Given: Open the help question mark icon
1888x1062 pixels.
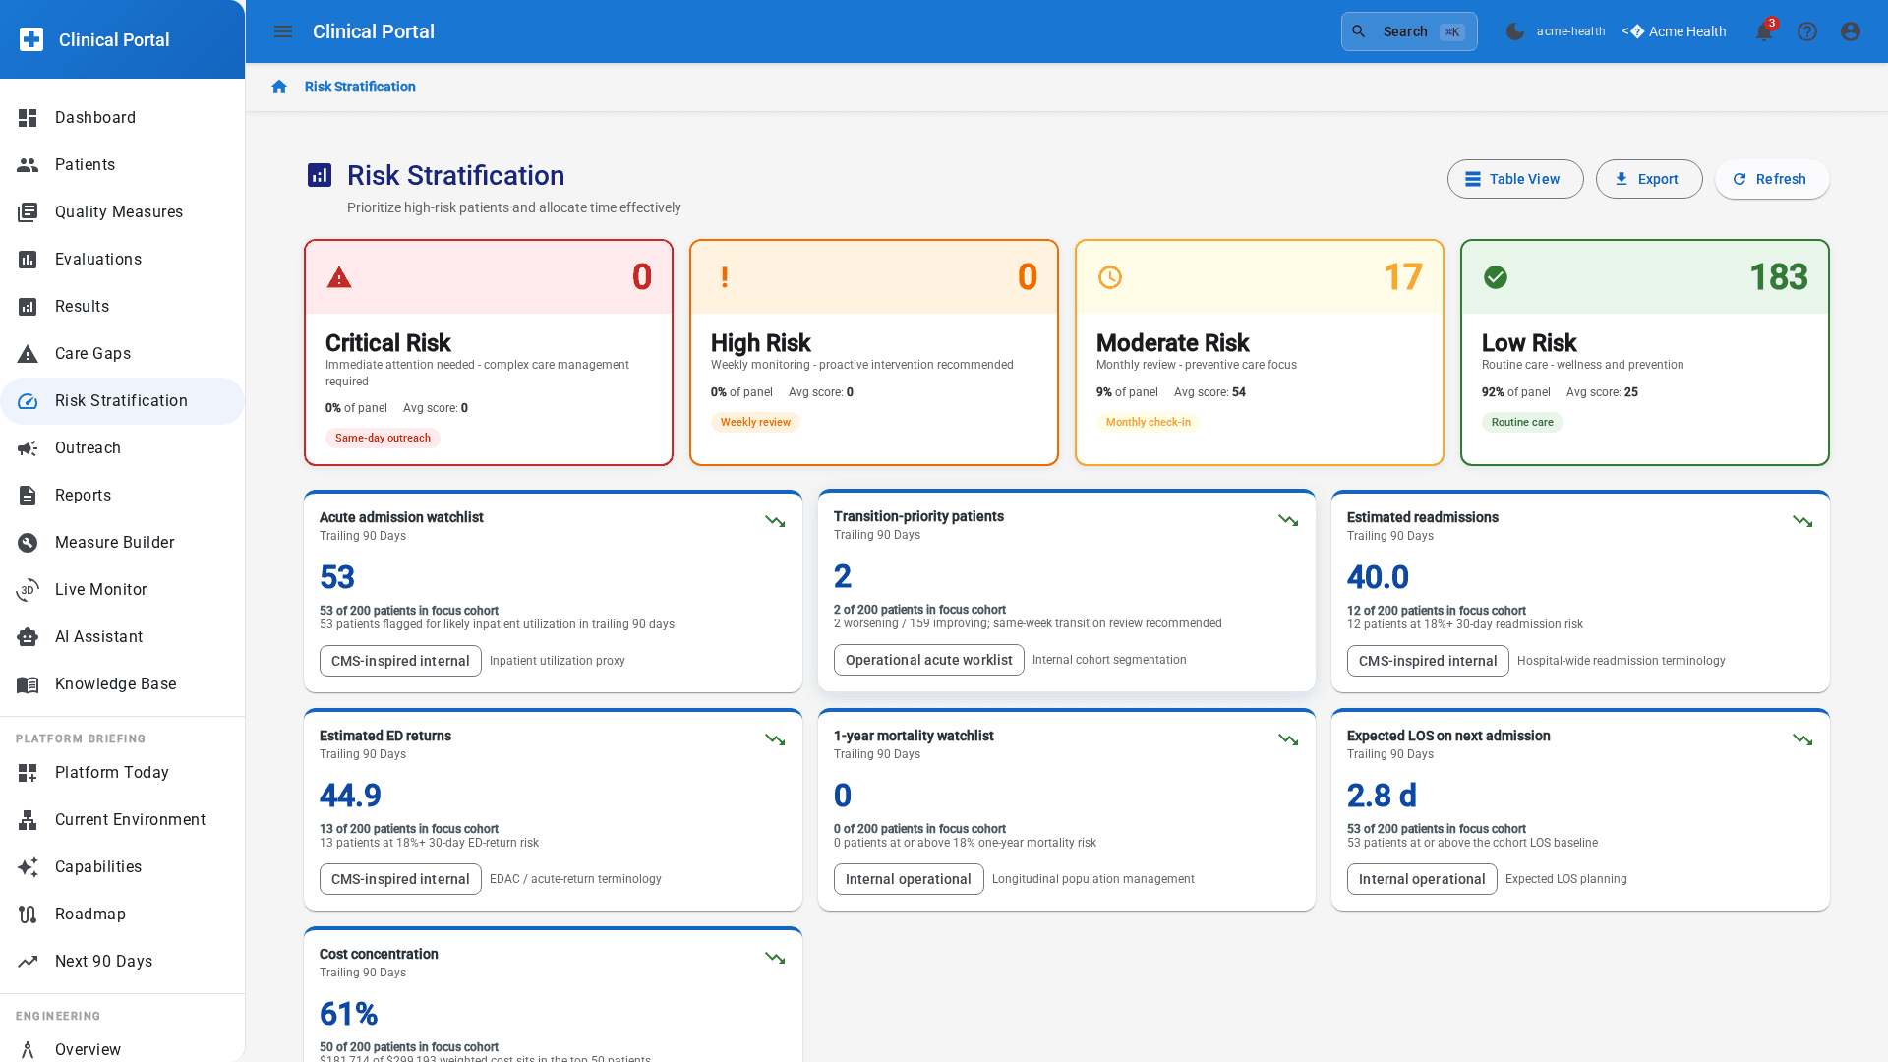Looking at the screenshot, I should [1807, 31].
